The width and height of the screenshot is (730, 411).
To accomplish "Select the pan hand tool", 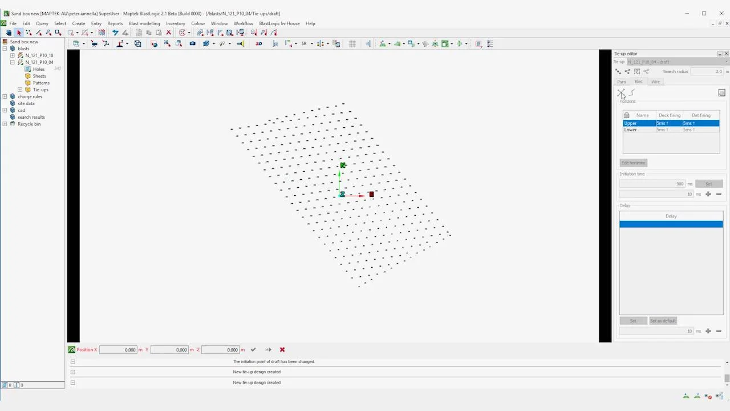I will (x=9, y=33).
